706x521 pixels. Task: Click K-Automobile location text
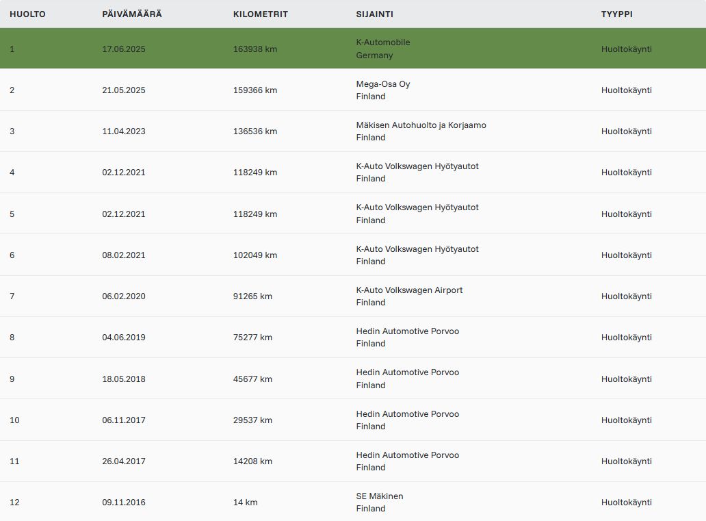pos(383,42)
